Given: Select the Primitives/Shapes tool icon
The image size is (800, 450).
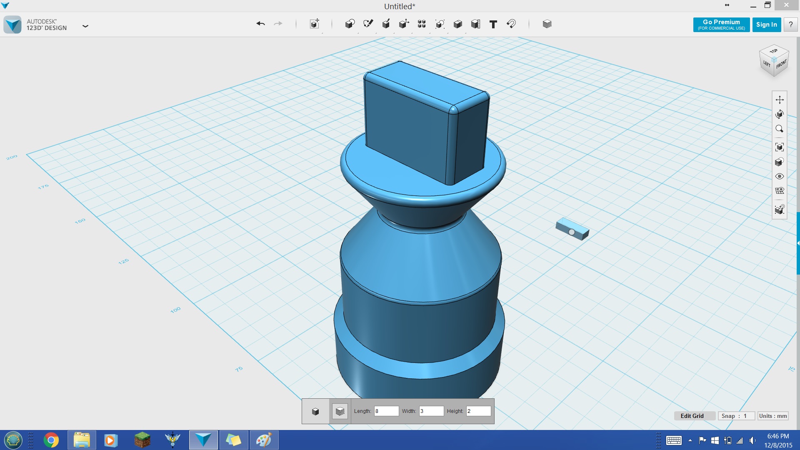Looking at the screenshot, I should [x=350, y=24].
